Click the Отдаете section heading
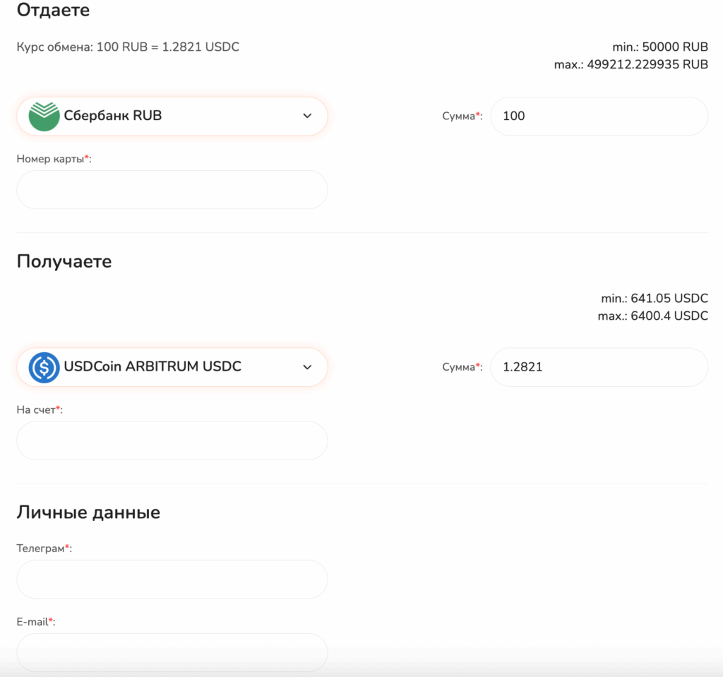 pos(53,11)
